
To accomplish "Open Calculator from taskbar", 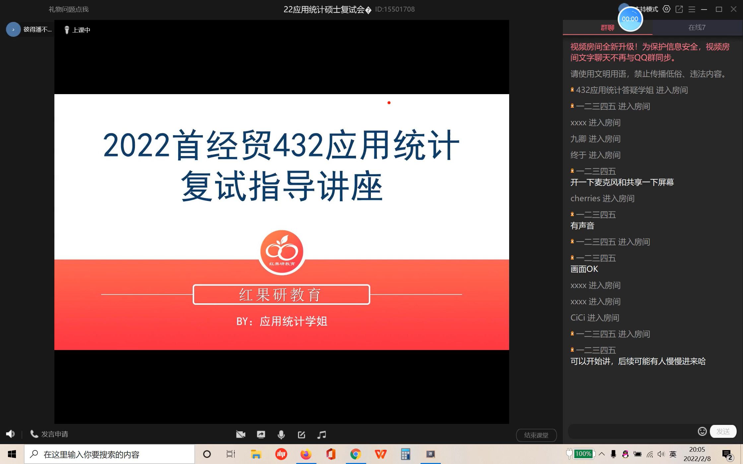I will pyautogui.click(x=405, y=454).
